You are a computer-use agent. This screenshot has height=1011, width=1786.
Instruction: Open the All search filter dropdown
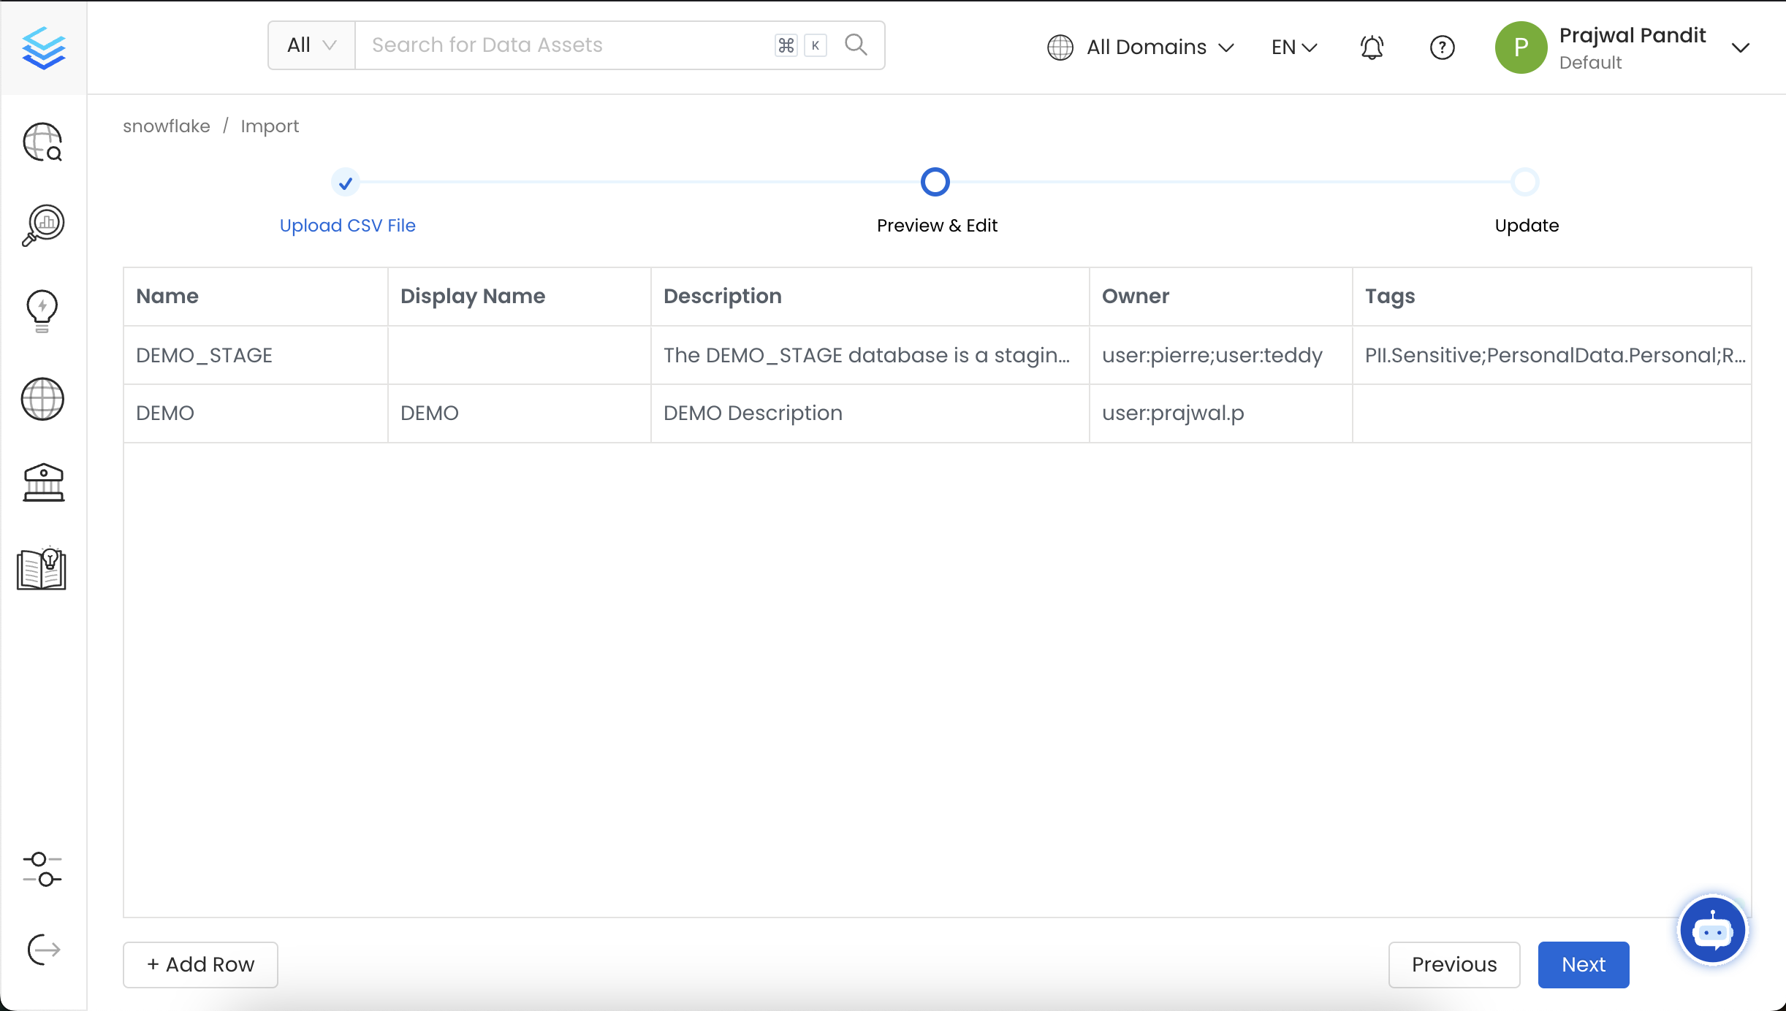(x=311, y=45)
